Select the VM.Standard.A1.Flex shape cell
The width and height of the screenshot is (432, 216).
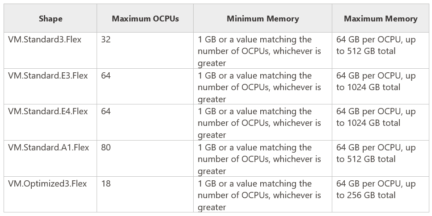[x=48, y=148]
